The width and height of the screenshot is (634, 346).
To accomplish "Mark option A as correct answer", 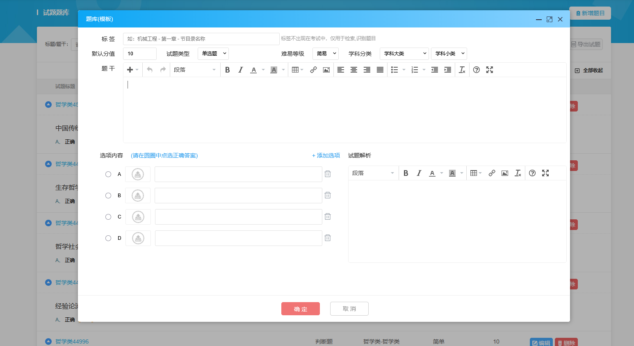I will (108, 174).
